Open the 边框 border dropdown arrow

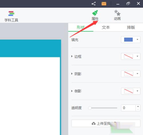point(137,56)
